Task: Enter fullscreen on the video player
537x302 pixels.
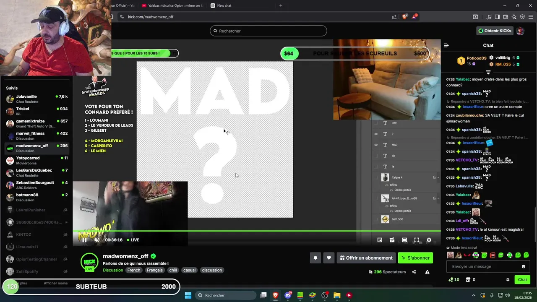Action: 417,240
